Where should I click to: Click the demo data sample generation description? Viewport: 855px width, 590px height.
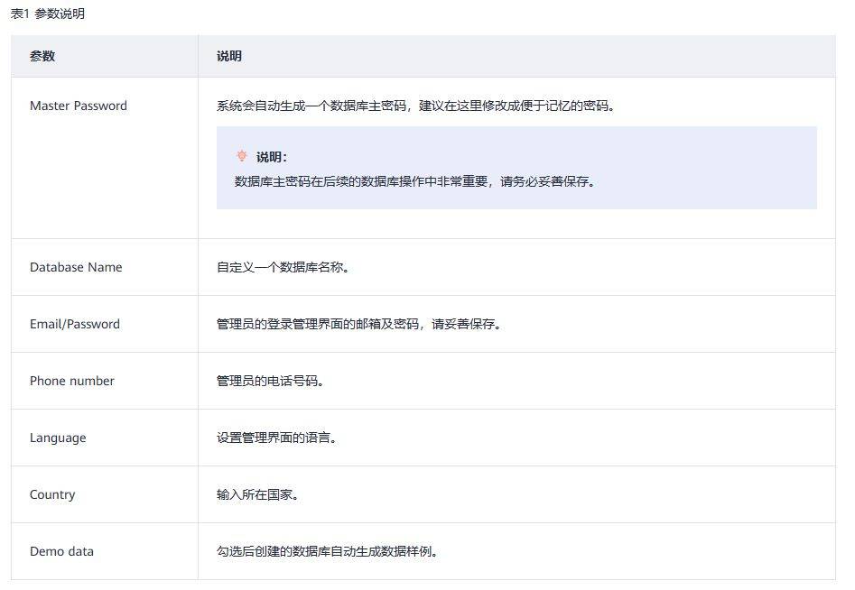pos(327,551)
